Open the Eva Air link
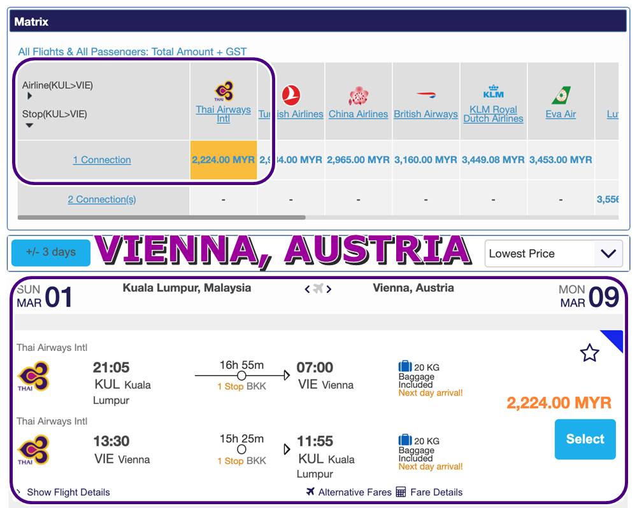The height and width of the screenshot is (508, 637). tap(561, 114)
